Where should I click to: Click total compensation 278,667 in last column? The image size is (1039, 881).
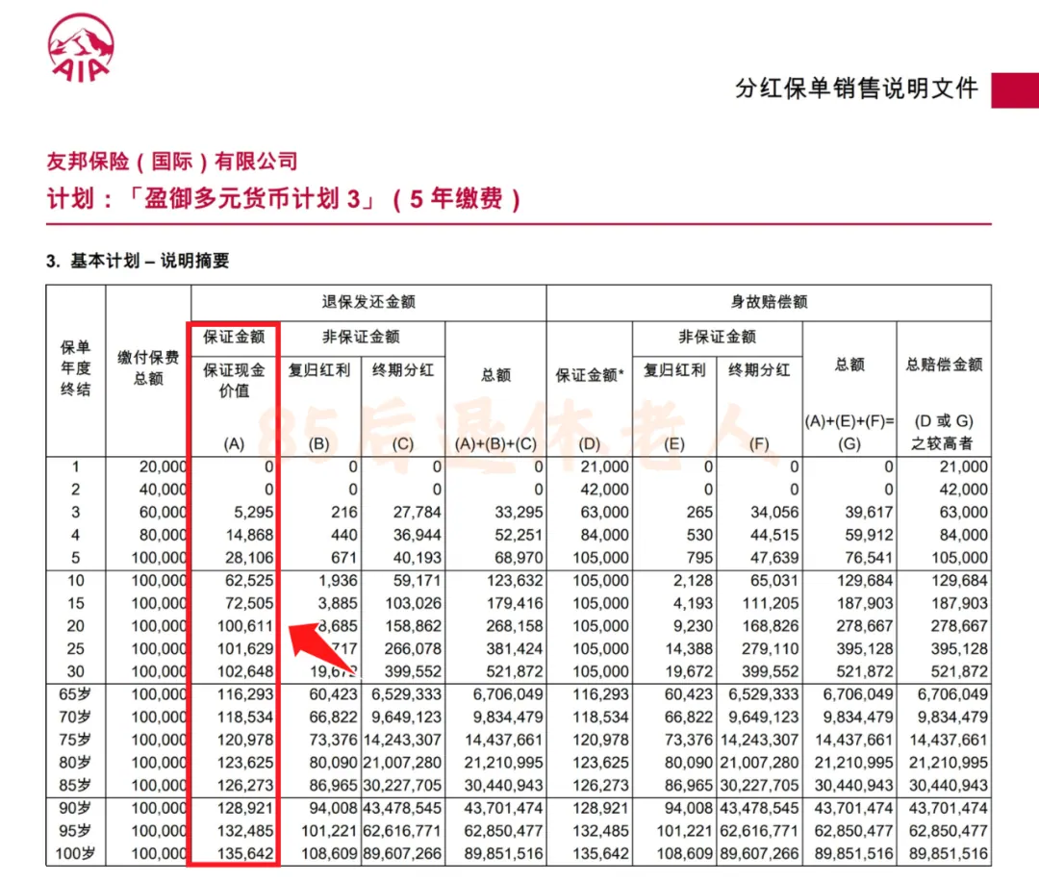pyautogui.click(x=959, y=626)
